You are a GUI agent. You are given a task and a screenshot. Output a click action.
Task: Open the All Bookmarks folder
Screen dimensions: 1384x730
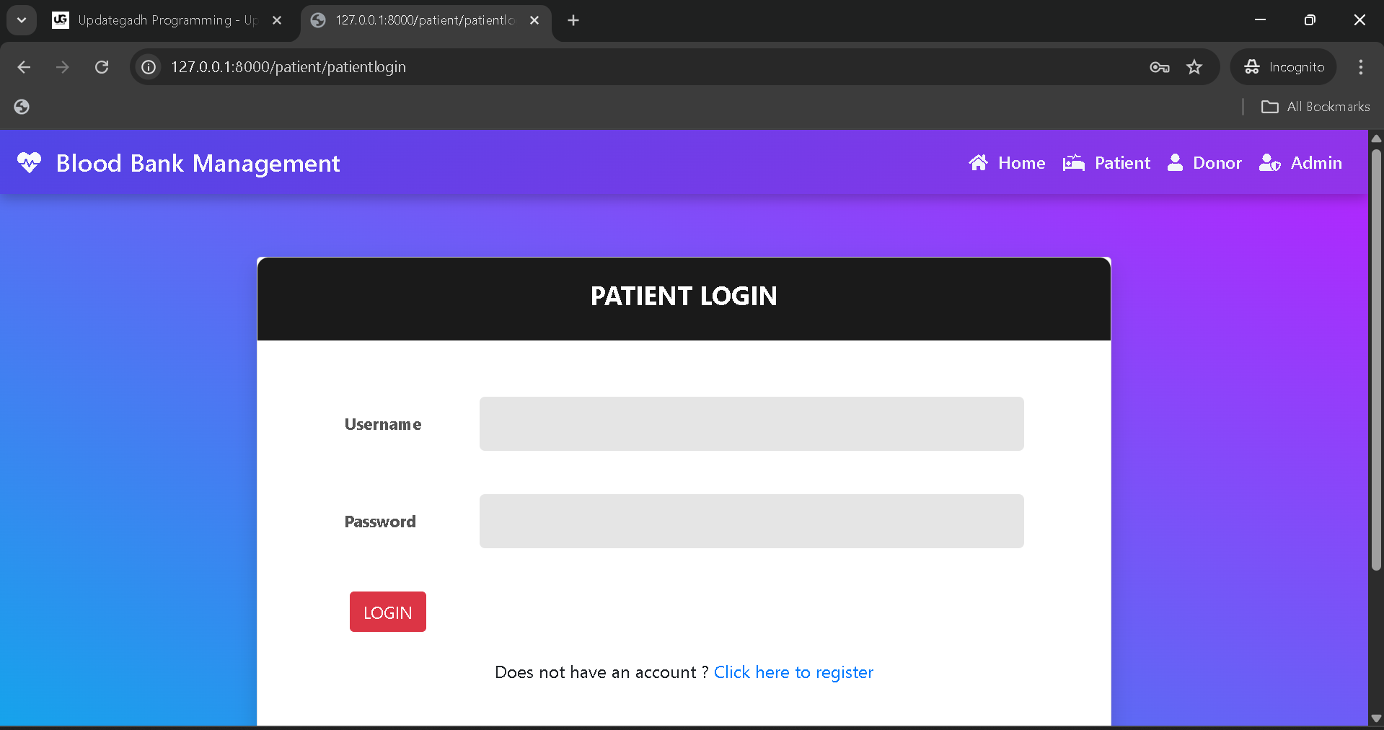(x=1315, y=107)
